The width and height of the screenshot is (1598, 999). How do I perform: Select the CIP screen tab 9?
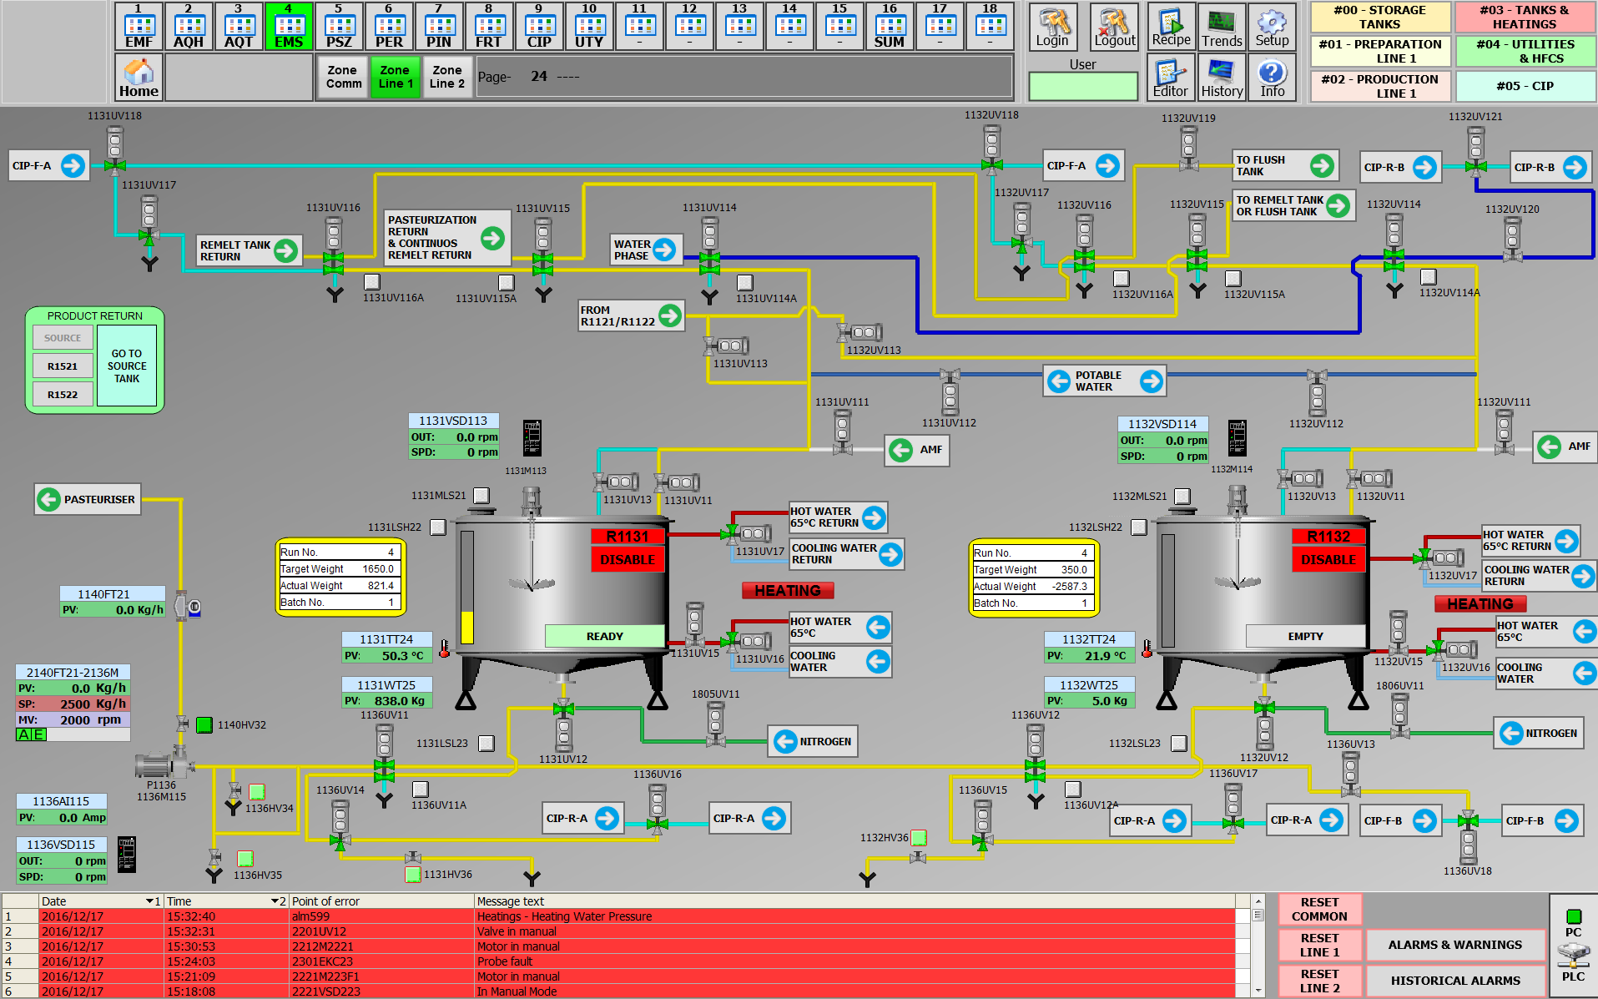click(539, 27)
